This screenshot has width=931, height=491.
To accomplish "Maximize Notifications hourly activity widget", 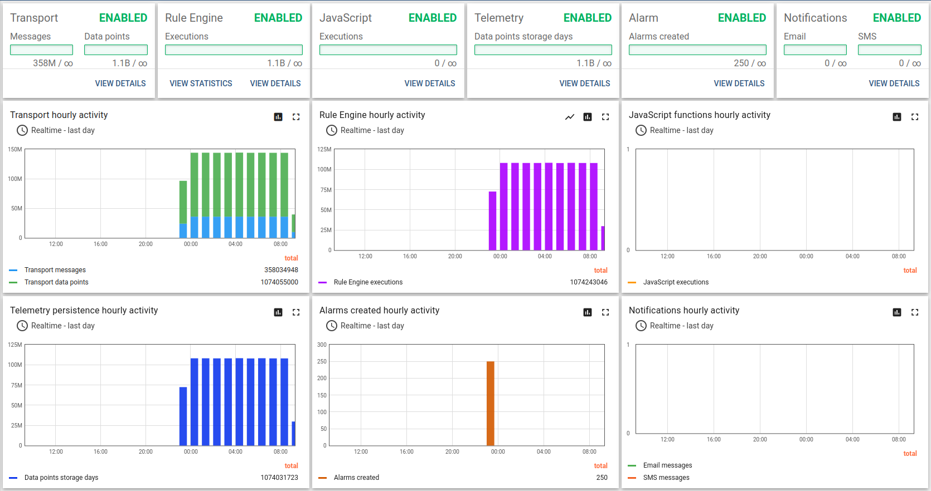I will [x=915, y=312].
